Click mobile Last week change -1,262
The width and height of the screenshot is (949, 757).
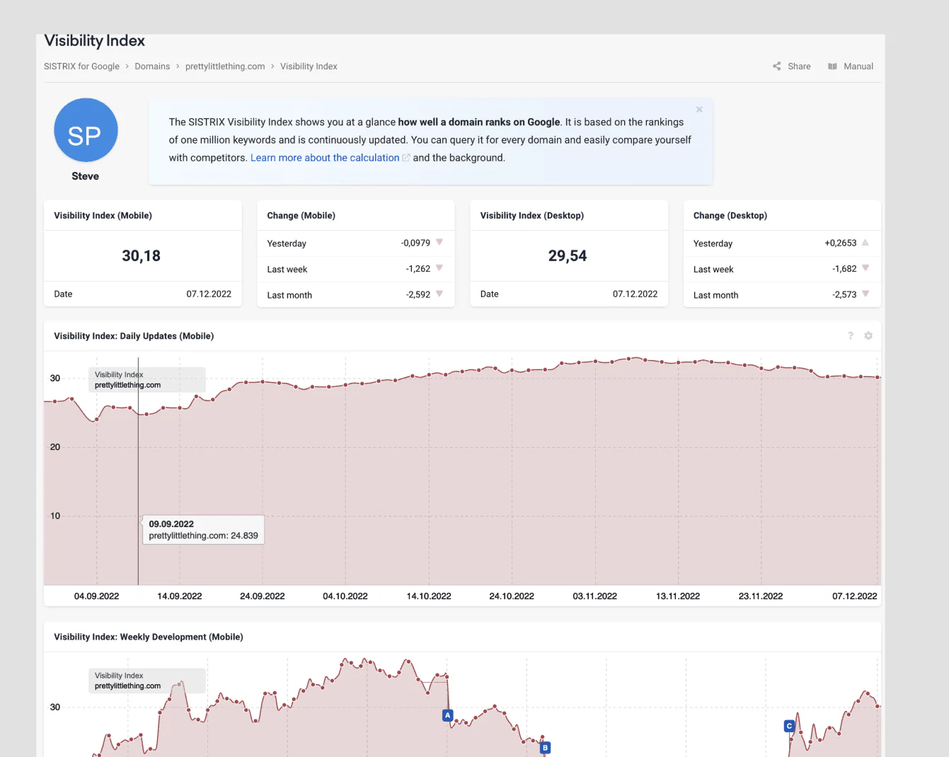(x=418, y=269)
